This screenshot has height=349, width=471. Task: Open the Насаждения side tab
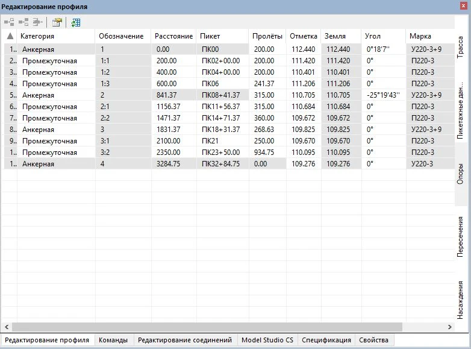point(461,299)
